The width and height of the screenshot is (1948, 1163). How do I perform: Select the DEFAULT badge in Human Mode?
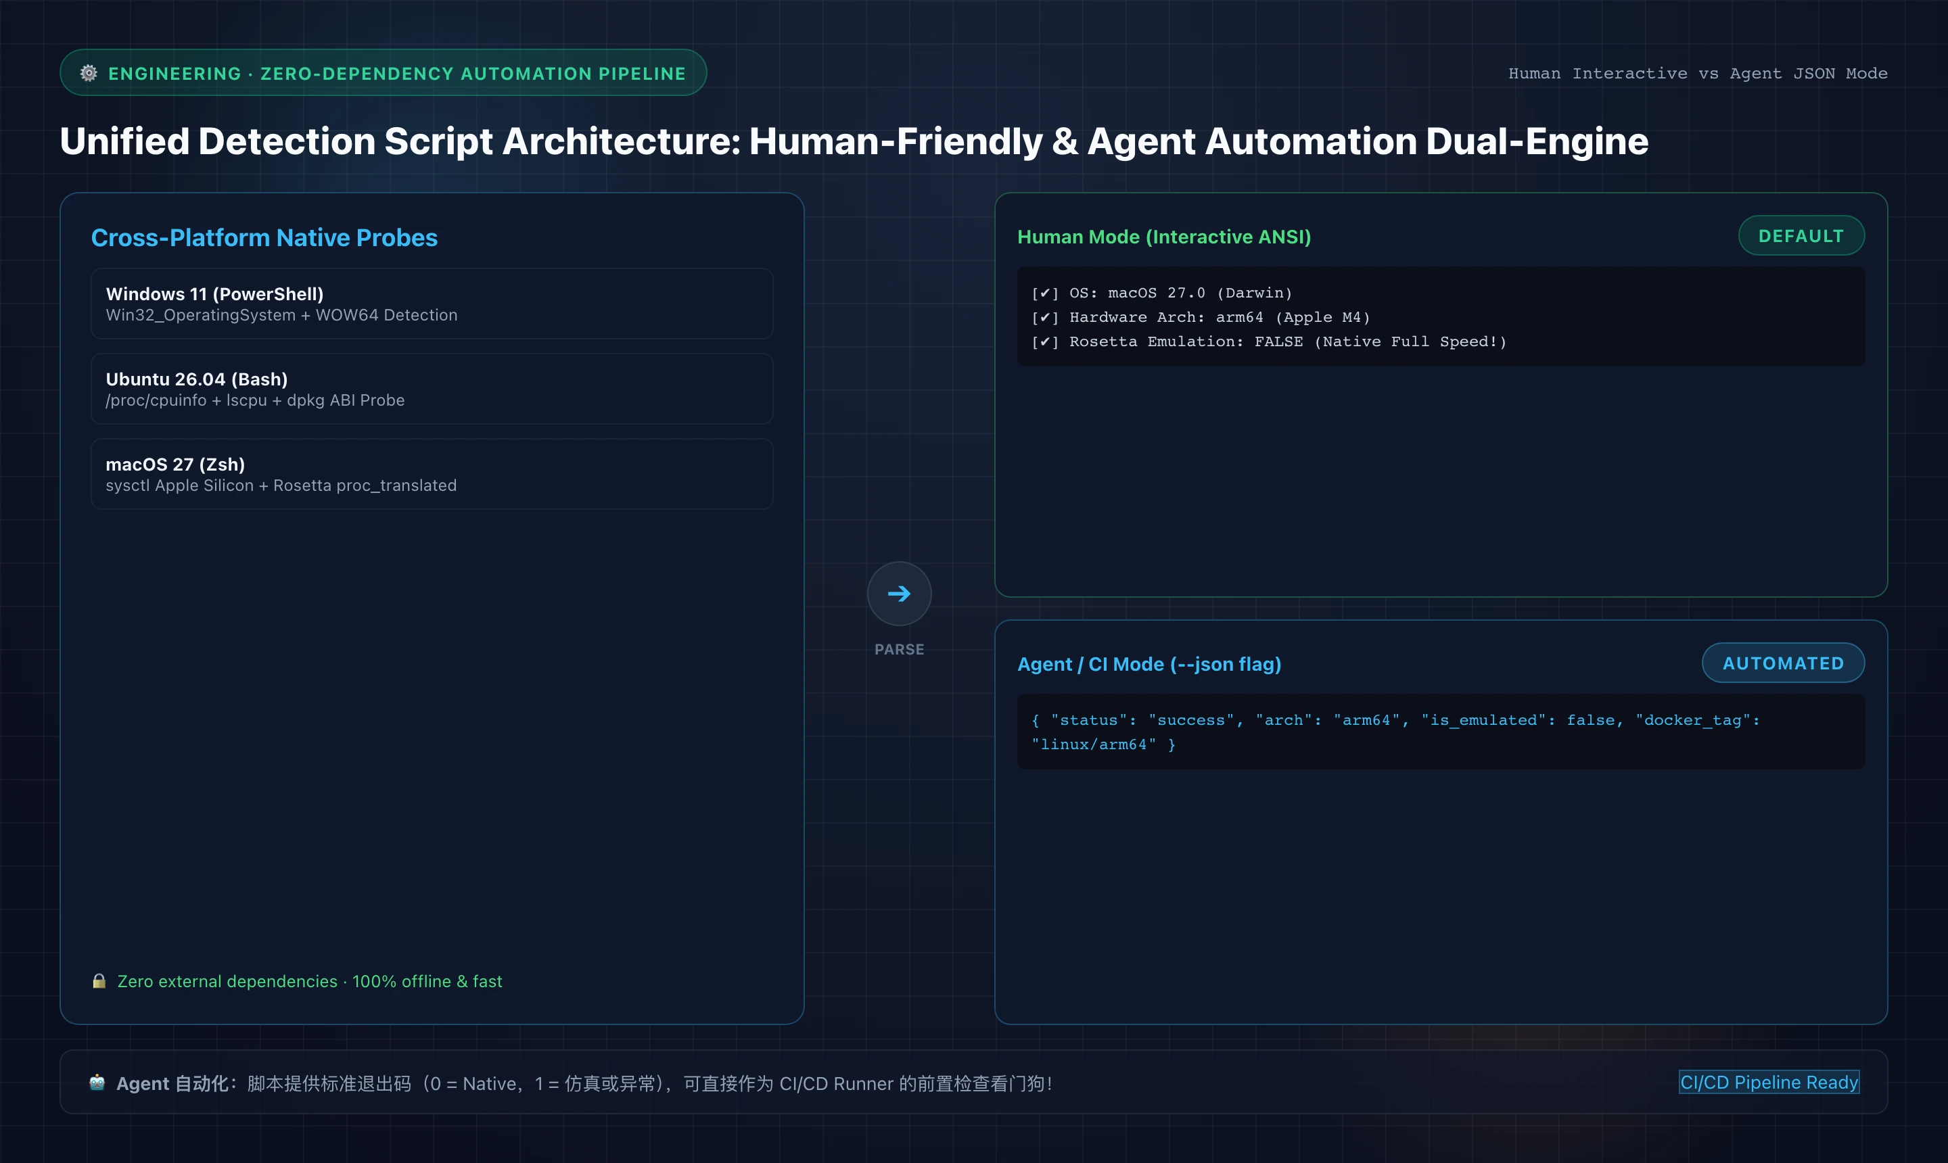tap(1801, 236)
